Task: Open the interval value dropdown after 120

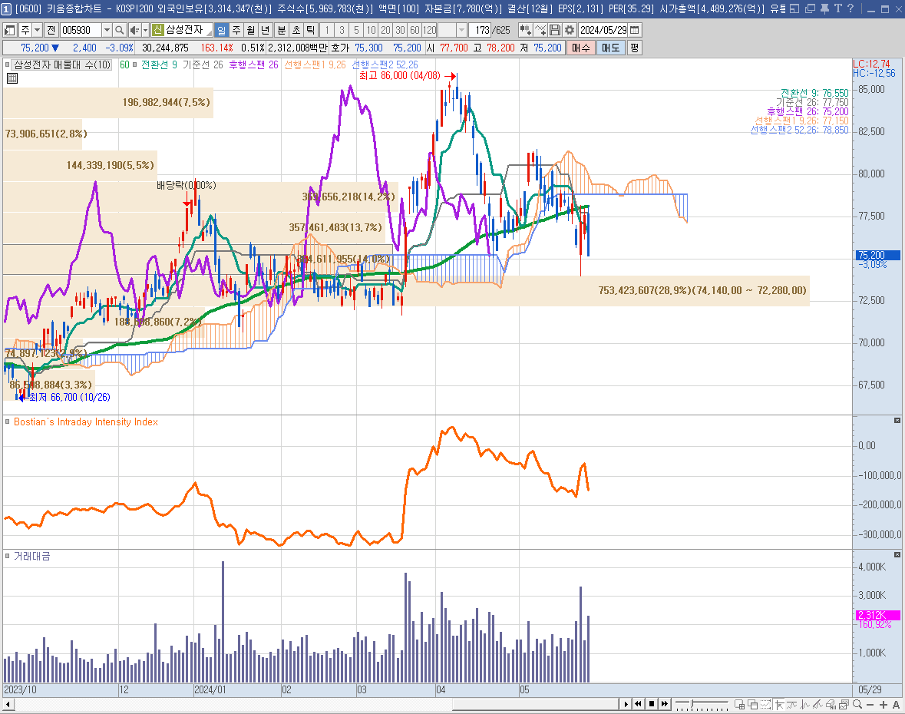Action: tap(461, 30)
